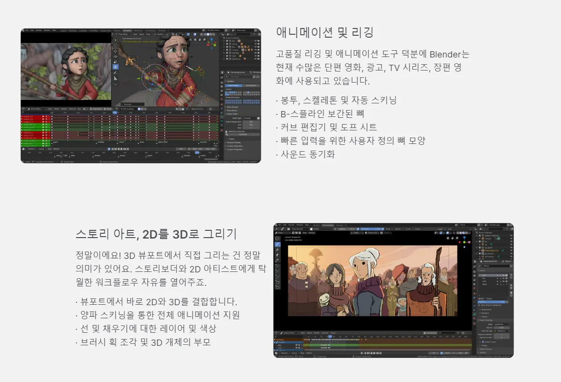This screenshot has width=561, height=382.
Task: Click the bullet '커브 편집기 및 도프 시트'
Action: pos(326,127)
